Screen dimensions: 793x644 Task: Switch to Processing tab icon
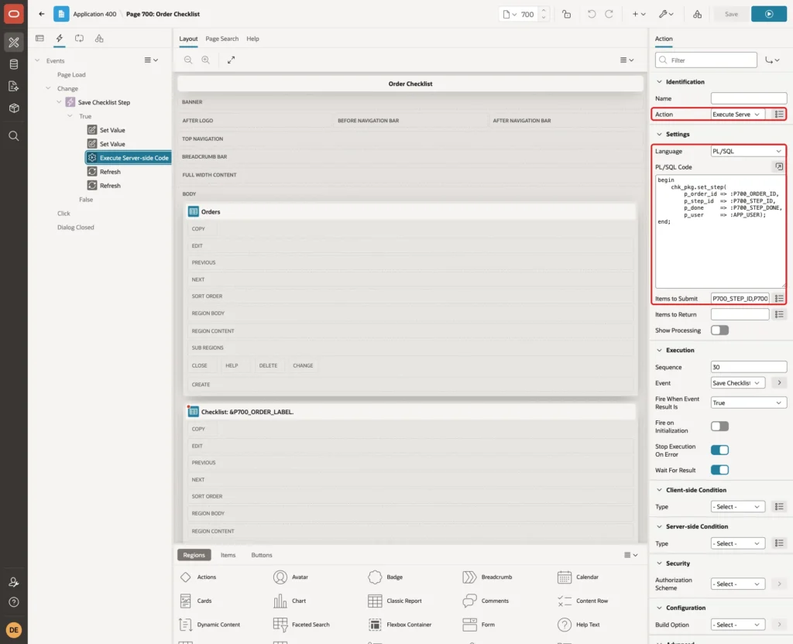tap(80, 39)
